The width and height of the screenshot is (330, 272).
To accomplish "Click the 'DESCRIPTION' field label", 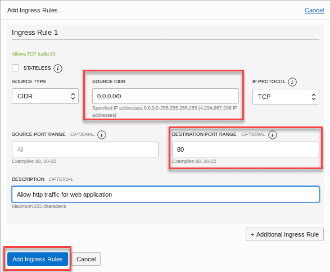I will coord(28,179).
